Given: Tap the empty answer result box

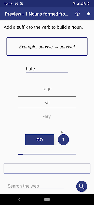Looking at the screenshot, I should tap(47, 169).
